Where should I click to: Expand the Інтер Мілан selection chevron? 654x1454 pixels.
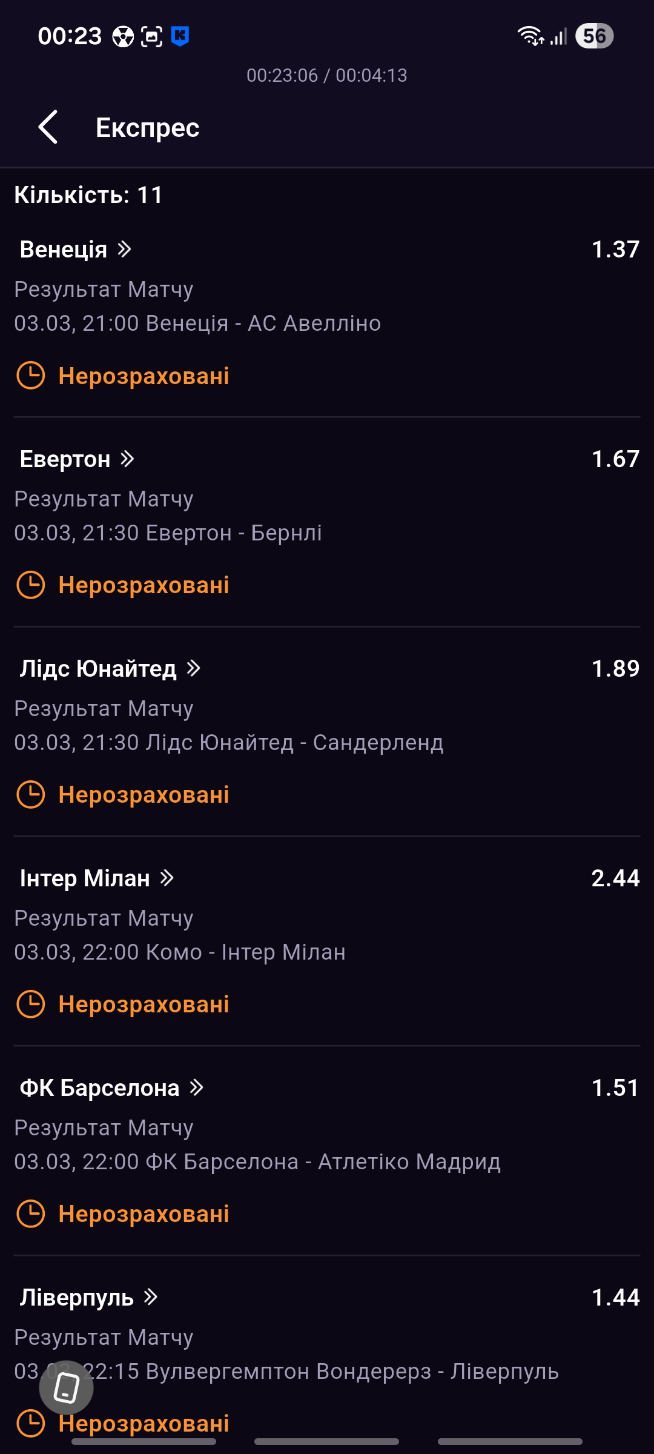167,878
